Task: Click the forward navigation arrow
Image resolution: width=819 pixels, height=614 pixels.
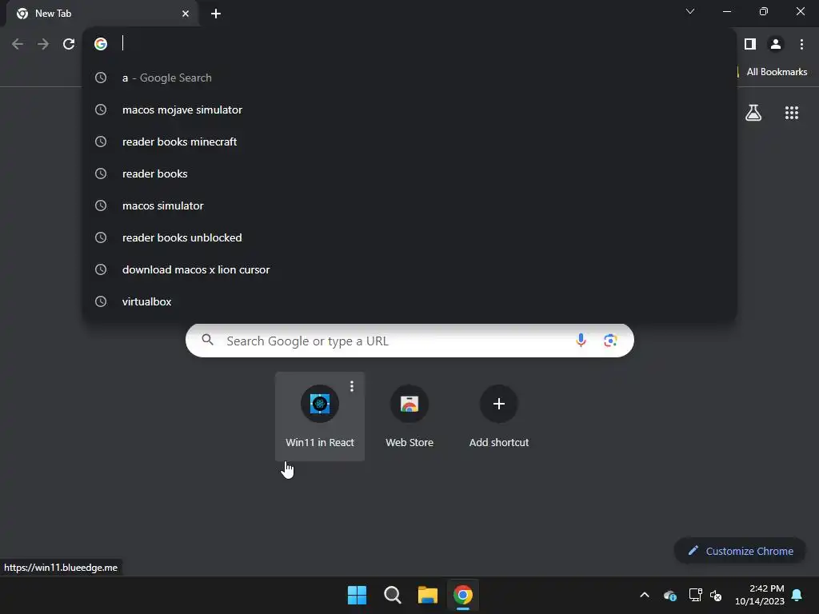Action: (x=43, y=44)
